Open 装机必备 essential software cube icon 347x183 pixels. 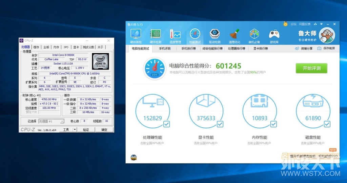click(x=254, y=36)
